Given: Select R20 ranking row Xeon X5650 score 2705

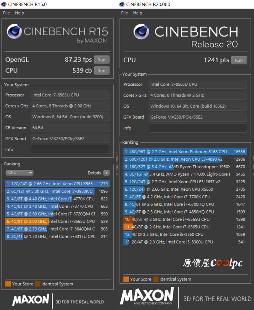Looking at the screenshot, I should (x=185, y=189).
